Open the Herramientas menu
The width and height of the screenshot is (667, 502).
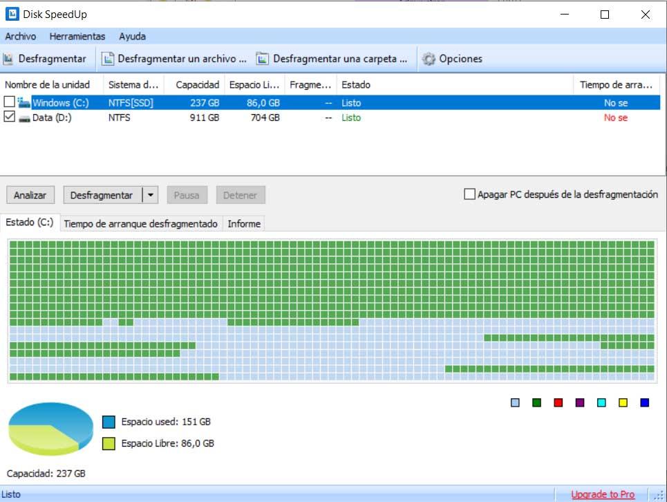[x=77, y=37]
